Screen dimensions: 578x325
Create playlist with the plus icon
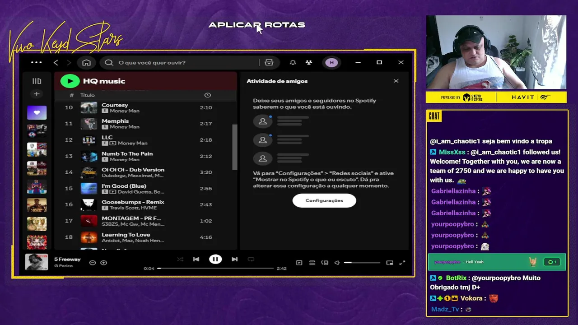tap(37, 94)
